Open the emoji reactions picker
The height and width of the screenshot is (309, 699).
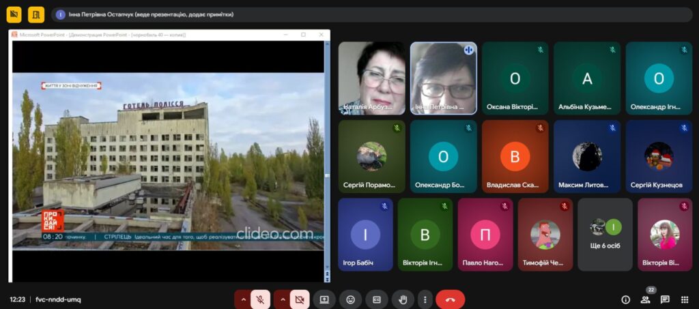(350, 299)
